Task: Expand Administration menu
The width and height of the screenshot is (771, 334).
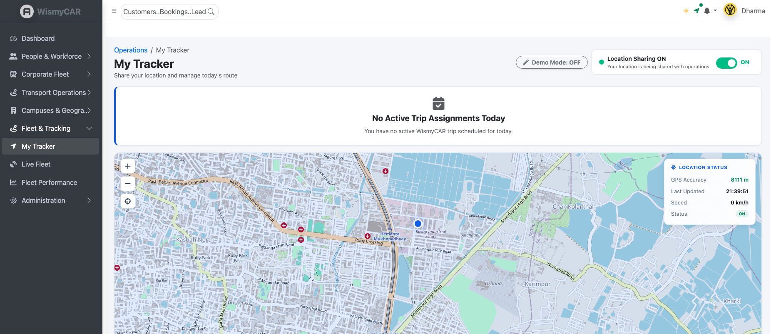Action: click(50, 200)
